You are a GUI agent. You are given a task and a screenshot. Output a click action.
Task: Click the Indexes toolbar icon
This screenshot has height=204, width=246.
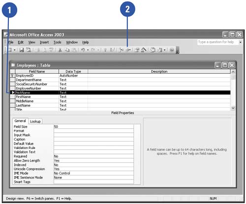[x=113, y=50]
